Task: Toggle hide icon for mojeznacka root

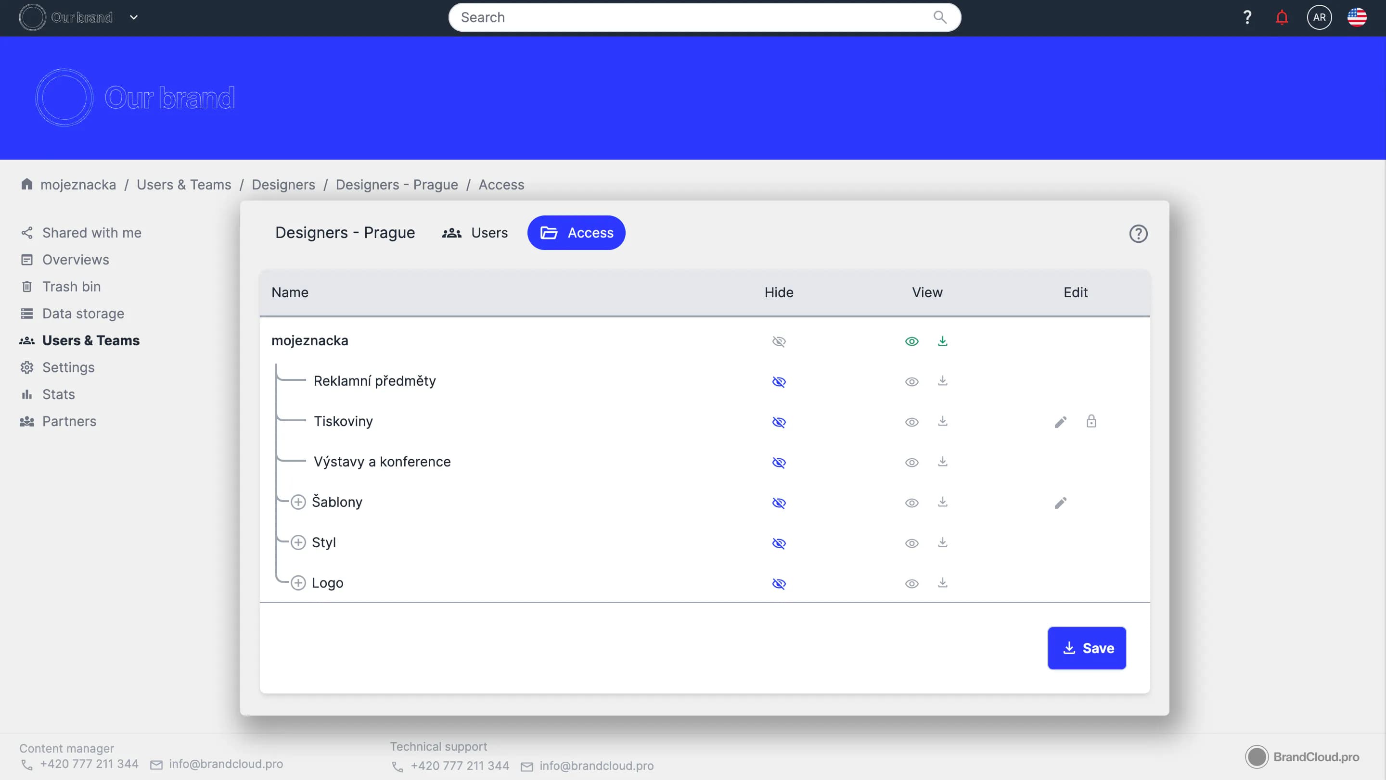Action: [x=779, y=341]
